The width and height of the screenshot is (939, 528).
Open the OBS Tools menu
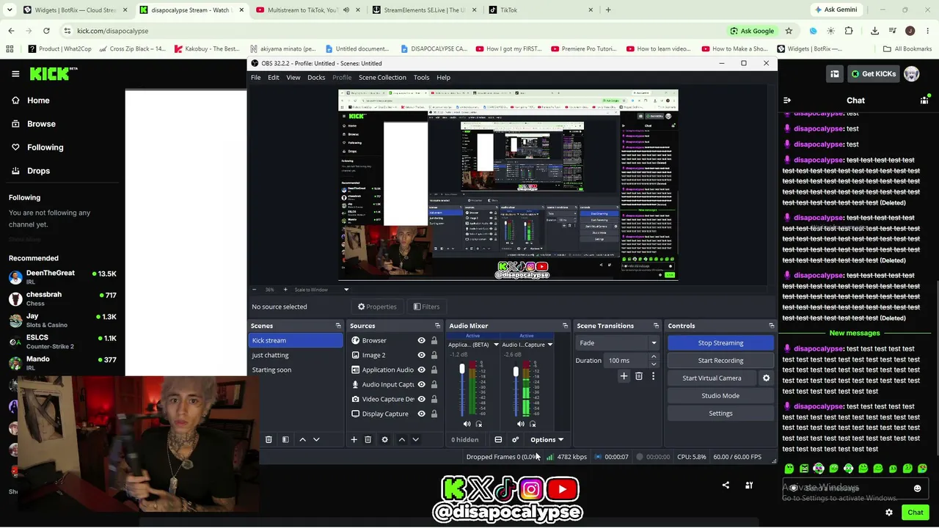(421, 77)
